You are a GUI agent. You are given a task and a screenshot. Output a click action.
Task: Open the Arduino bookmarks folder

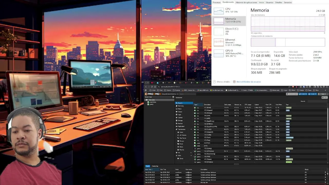pos(301,90)
